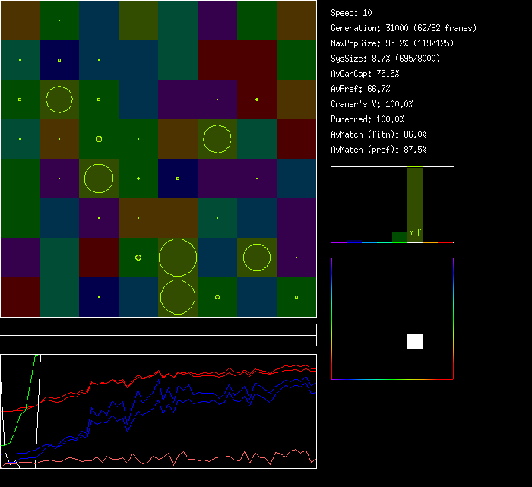Screen dimensions: 532x487
Task: Click the Generation: 31000 readout
Action: 404,28
